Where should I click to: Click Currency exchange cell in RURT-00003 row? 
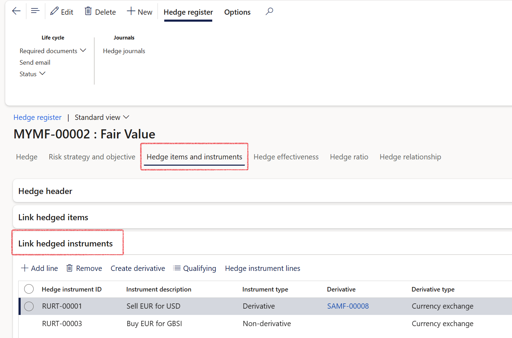[x=443, y=324]
